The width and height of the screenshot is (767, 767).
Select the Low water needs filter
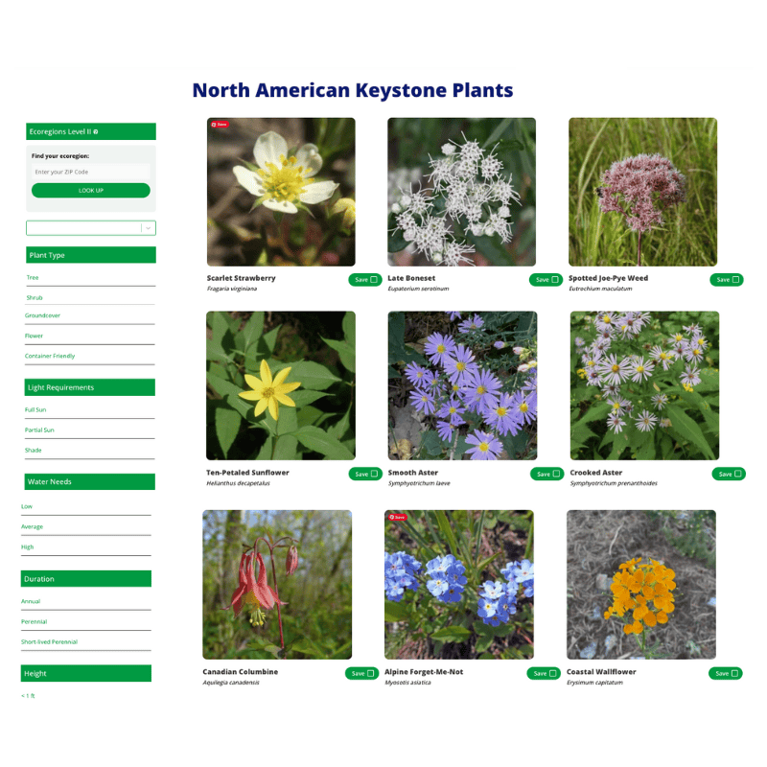(27, 506)
